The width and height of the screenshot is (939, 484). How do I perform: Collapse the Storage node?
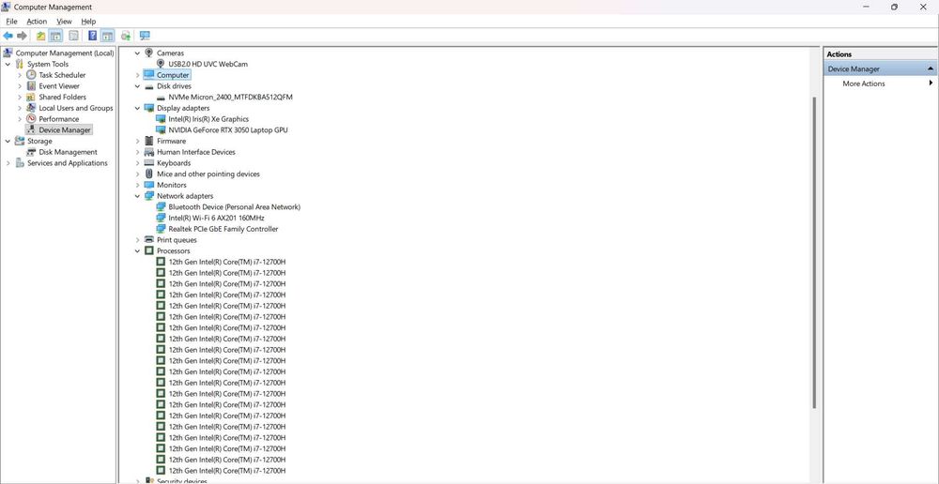(8, 142)
